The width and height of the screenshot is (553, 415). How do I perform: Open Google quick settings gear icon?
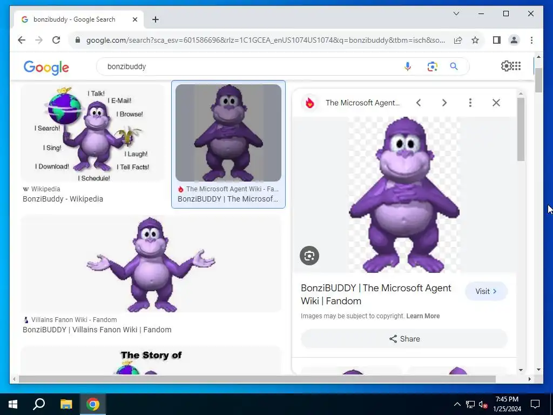click(505, 66)
